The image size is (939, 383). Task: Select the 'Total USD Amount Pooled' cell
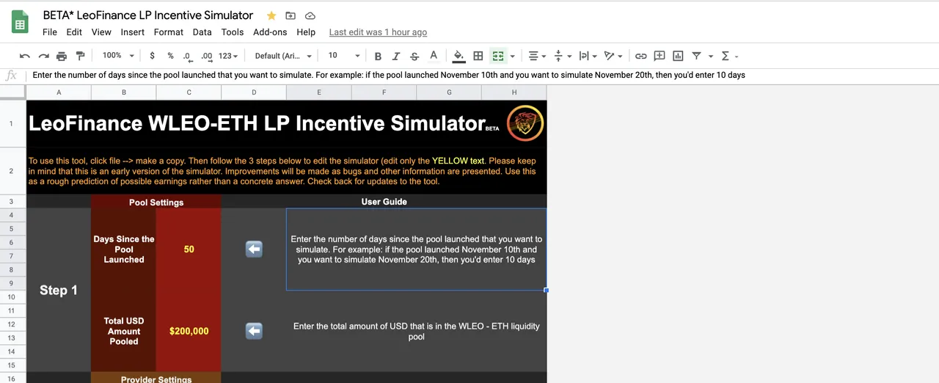tap(123, 331)
